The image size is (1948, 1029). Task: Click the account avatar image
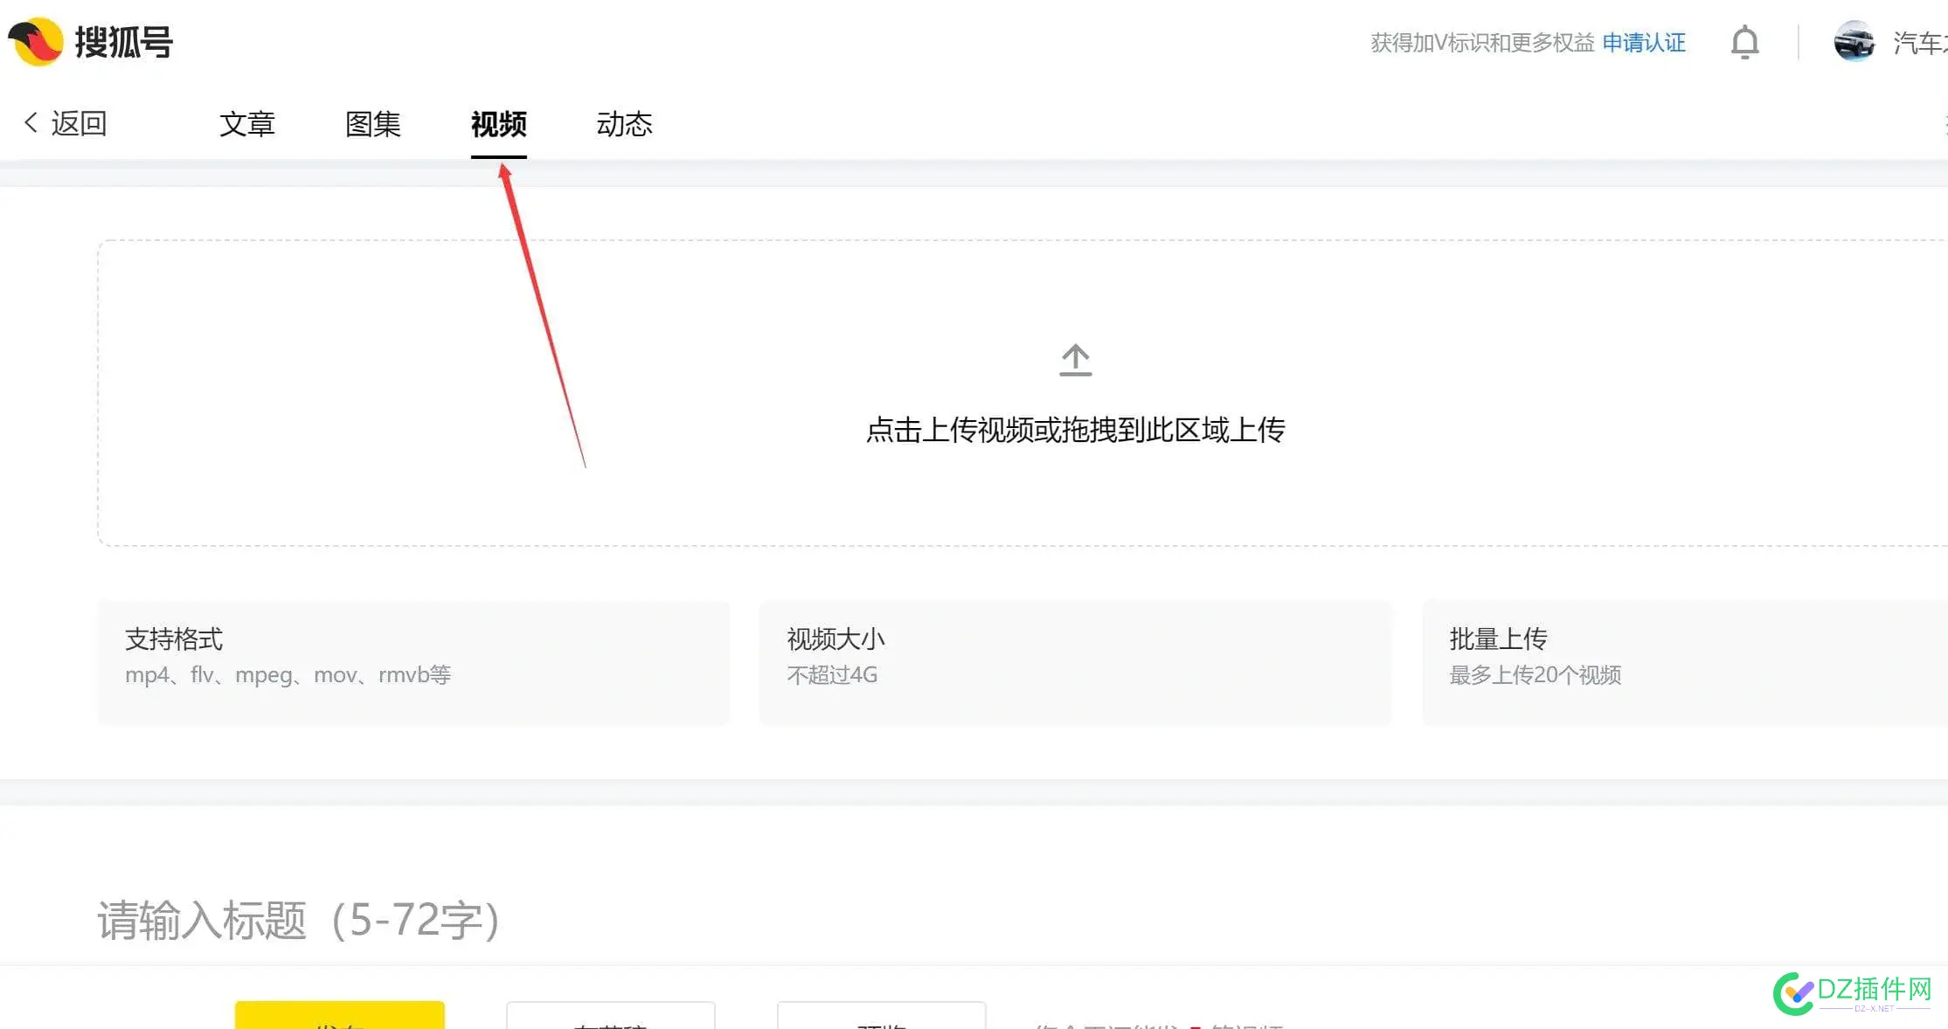(1854, 41)
